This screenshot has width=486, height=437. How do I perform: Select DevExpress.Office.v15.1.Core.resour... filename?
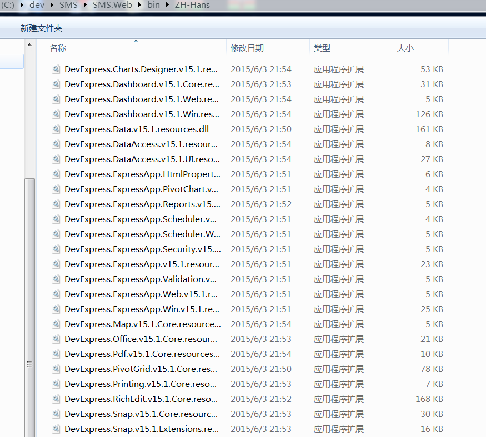click(141, 339)
